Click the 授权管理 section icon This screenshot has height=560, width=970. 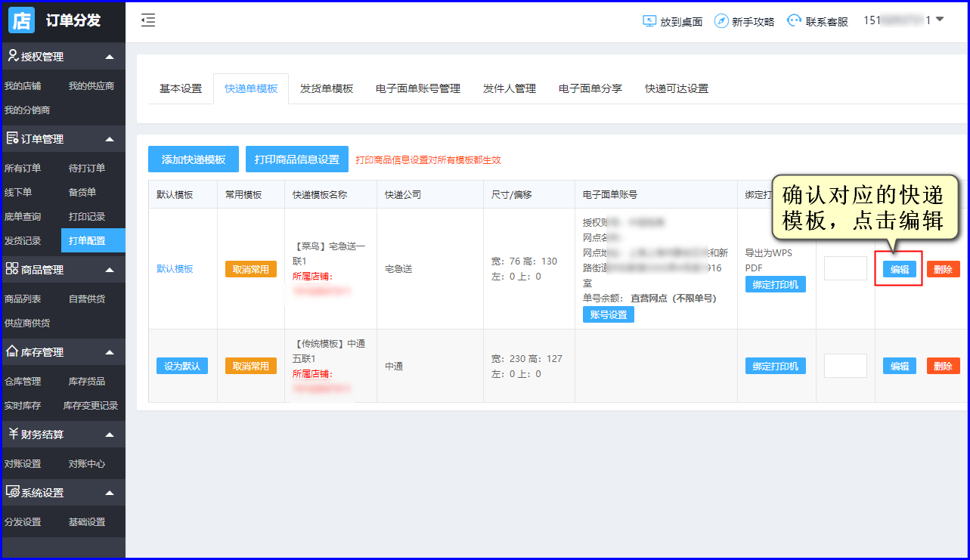[12, 56]
